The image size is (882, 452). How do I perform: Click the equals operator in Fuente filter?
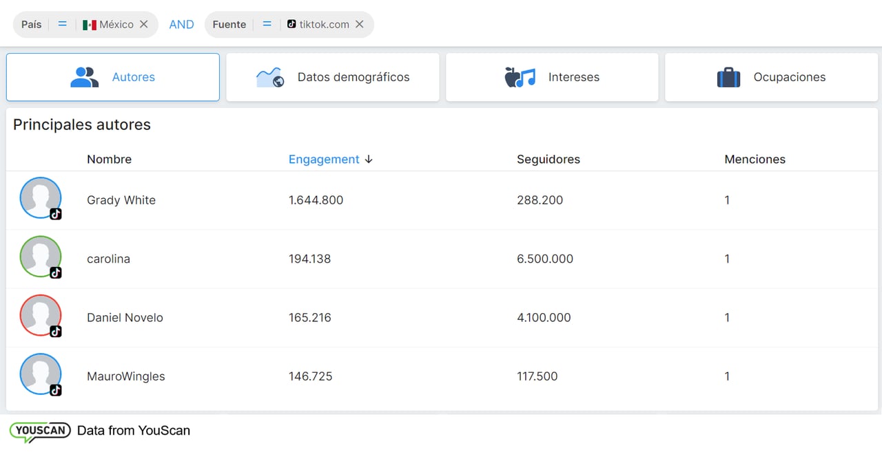tap(267, 24)
